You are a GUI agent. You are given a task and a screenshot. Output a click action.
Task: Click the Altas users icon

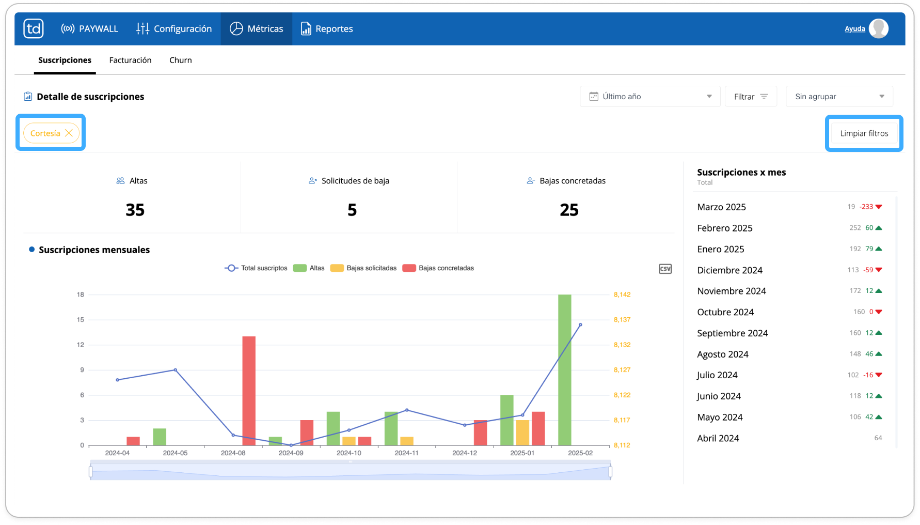[x=120, y=181]
